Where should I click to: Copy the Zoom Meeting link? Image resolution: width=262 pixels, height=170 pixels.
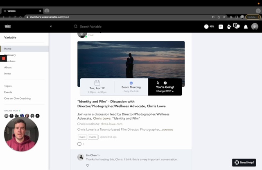[x=131, y=91]
